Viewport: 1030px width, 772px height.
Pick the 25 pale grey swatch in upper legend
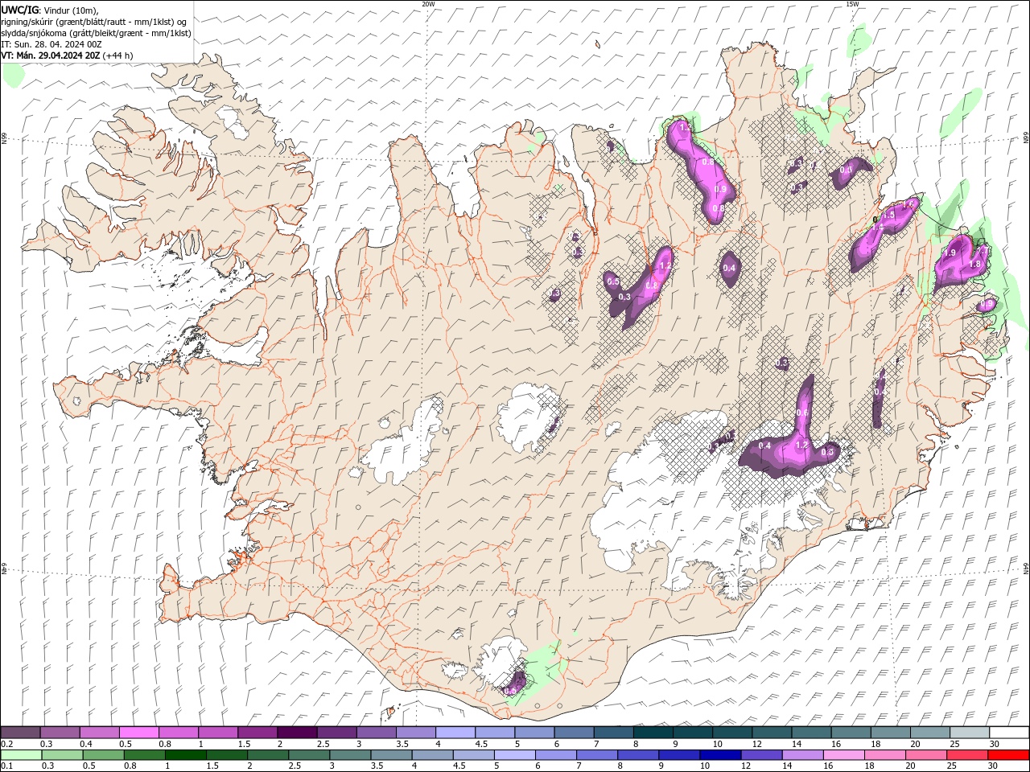point(970,733)
